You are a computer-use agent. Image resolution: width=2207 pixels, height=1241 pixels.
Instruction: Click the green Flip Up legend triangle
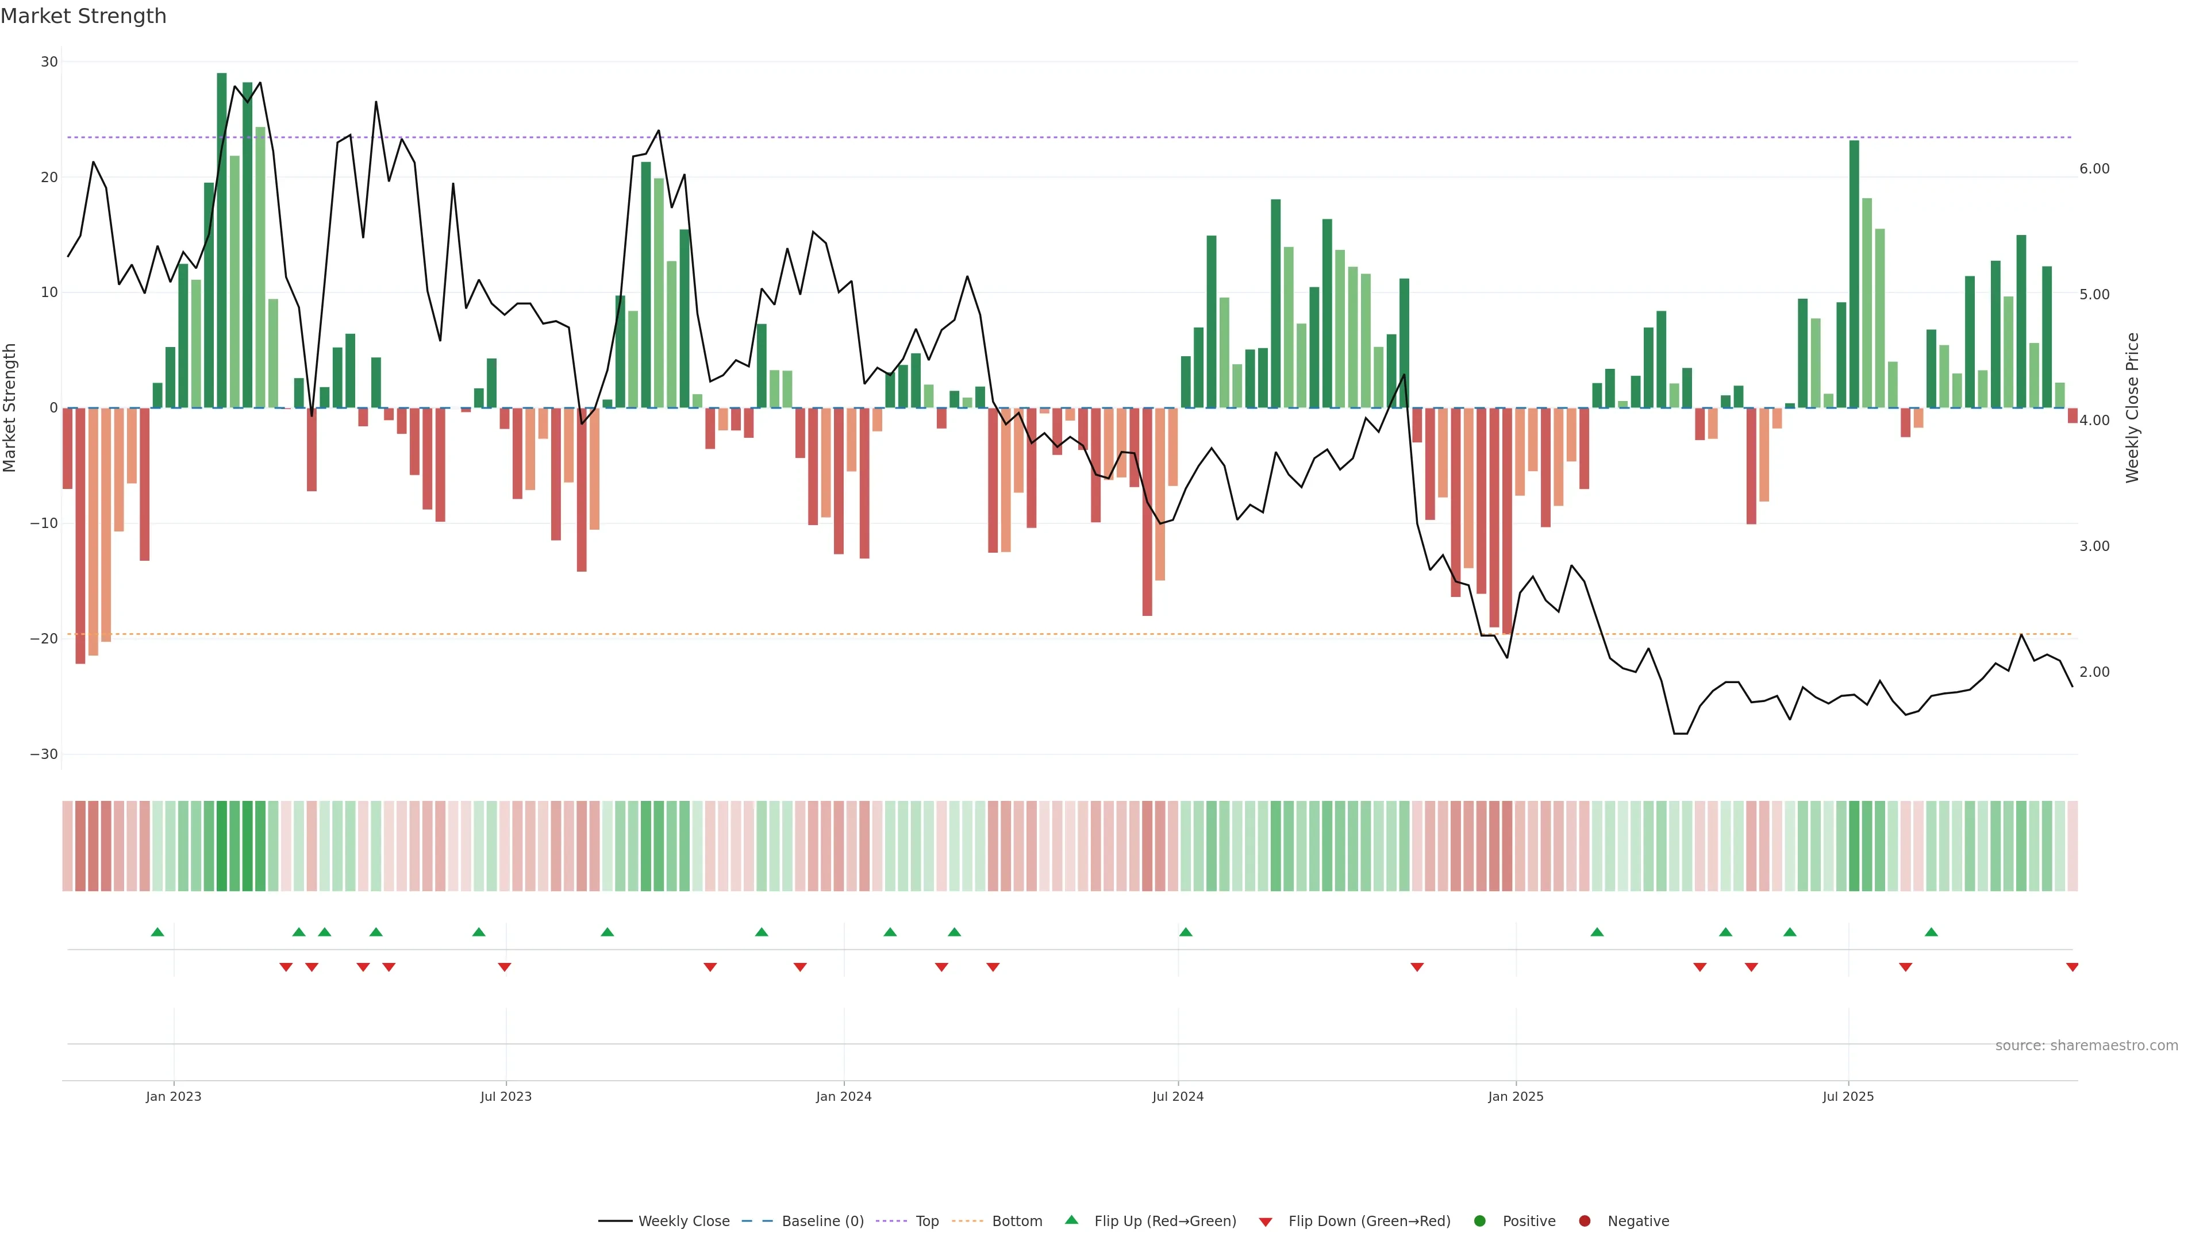(1071, 1220)
